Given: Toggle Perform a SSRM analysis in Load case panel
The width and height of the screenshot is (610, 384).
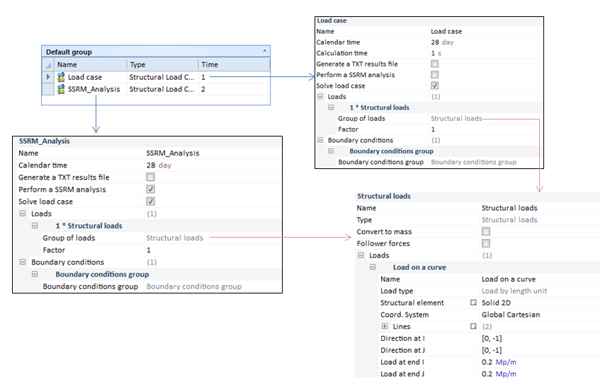Looking at the screenshot, I should coord(435,74).
